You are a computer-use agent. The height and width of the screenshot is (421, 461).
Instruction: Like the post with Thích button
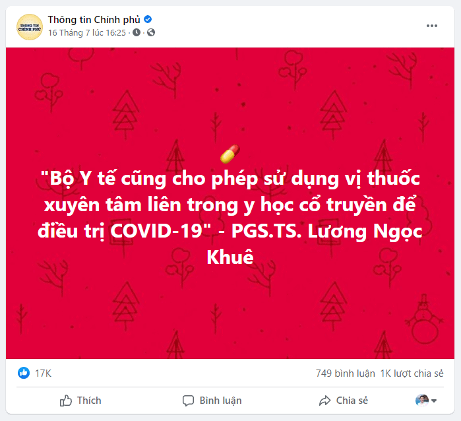[80, 401]
